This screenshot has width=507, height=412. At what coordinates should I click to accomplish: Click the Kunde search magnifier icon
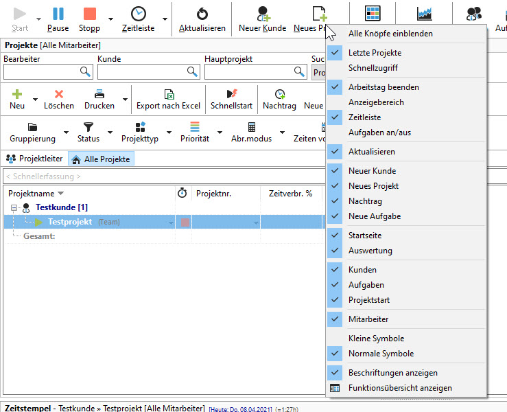point(192,71)
